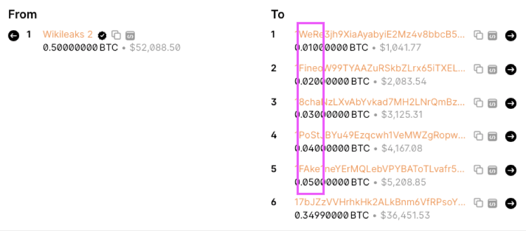Open the 18chaNzLXvAbYvkad7 address link

pos(380,102)
